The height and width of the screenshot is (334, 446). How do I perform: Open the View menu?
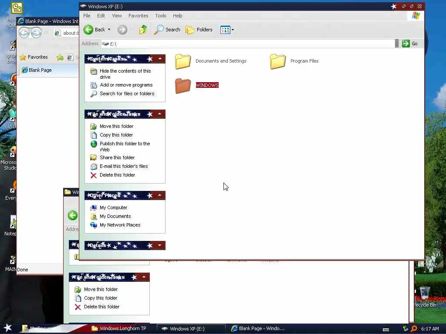point(117,16)
